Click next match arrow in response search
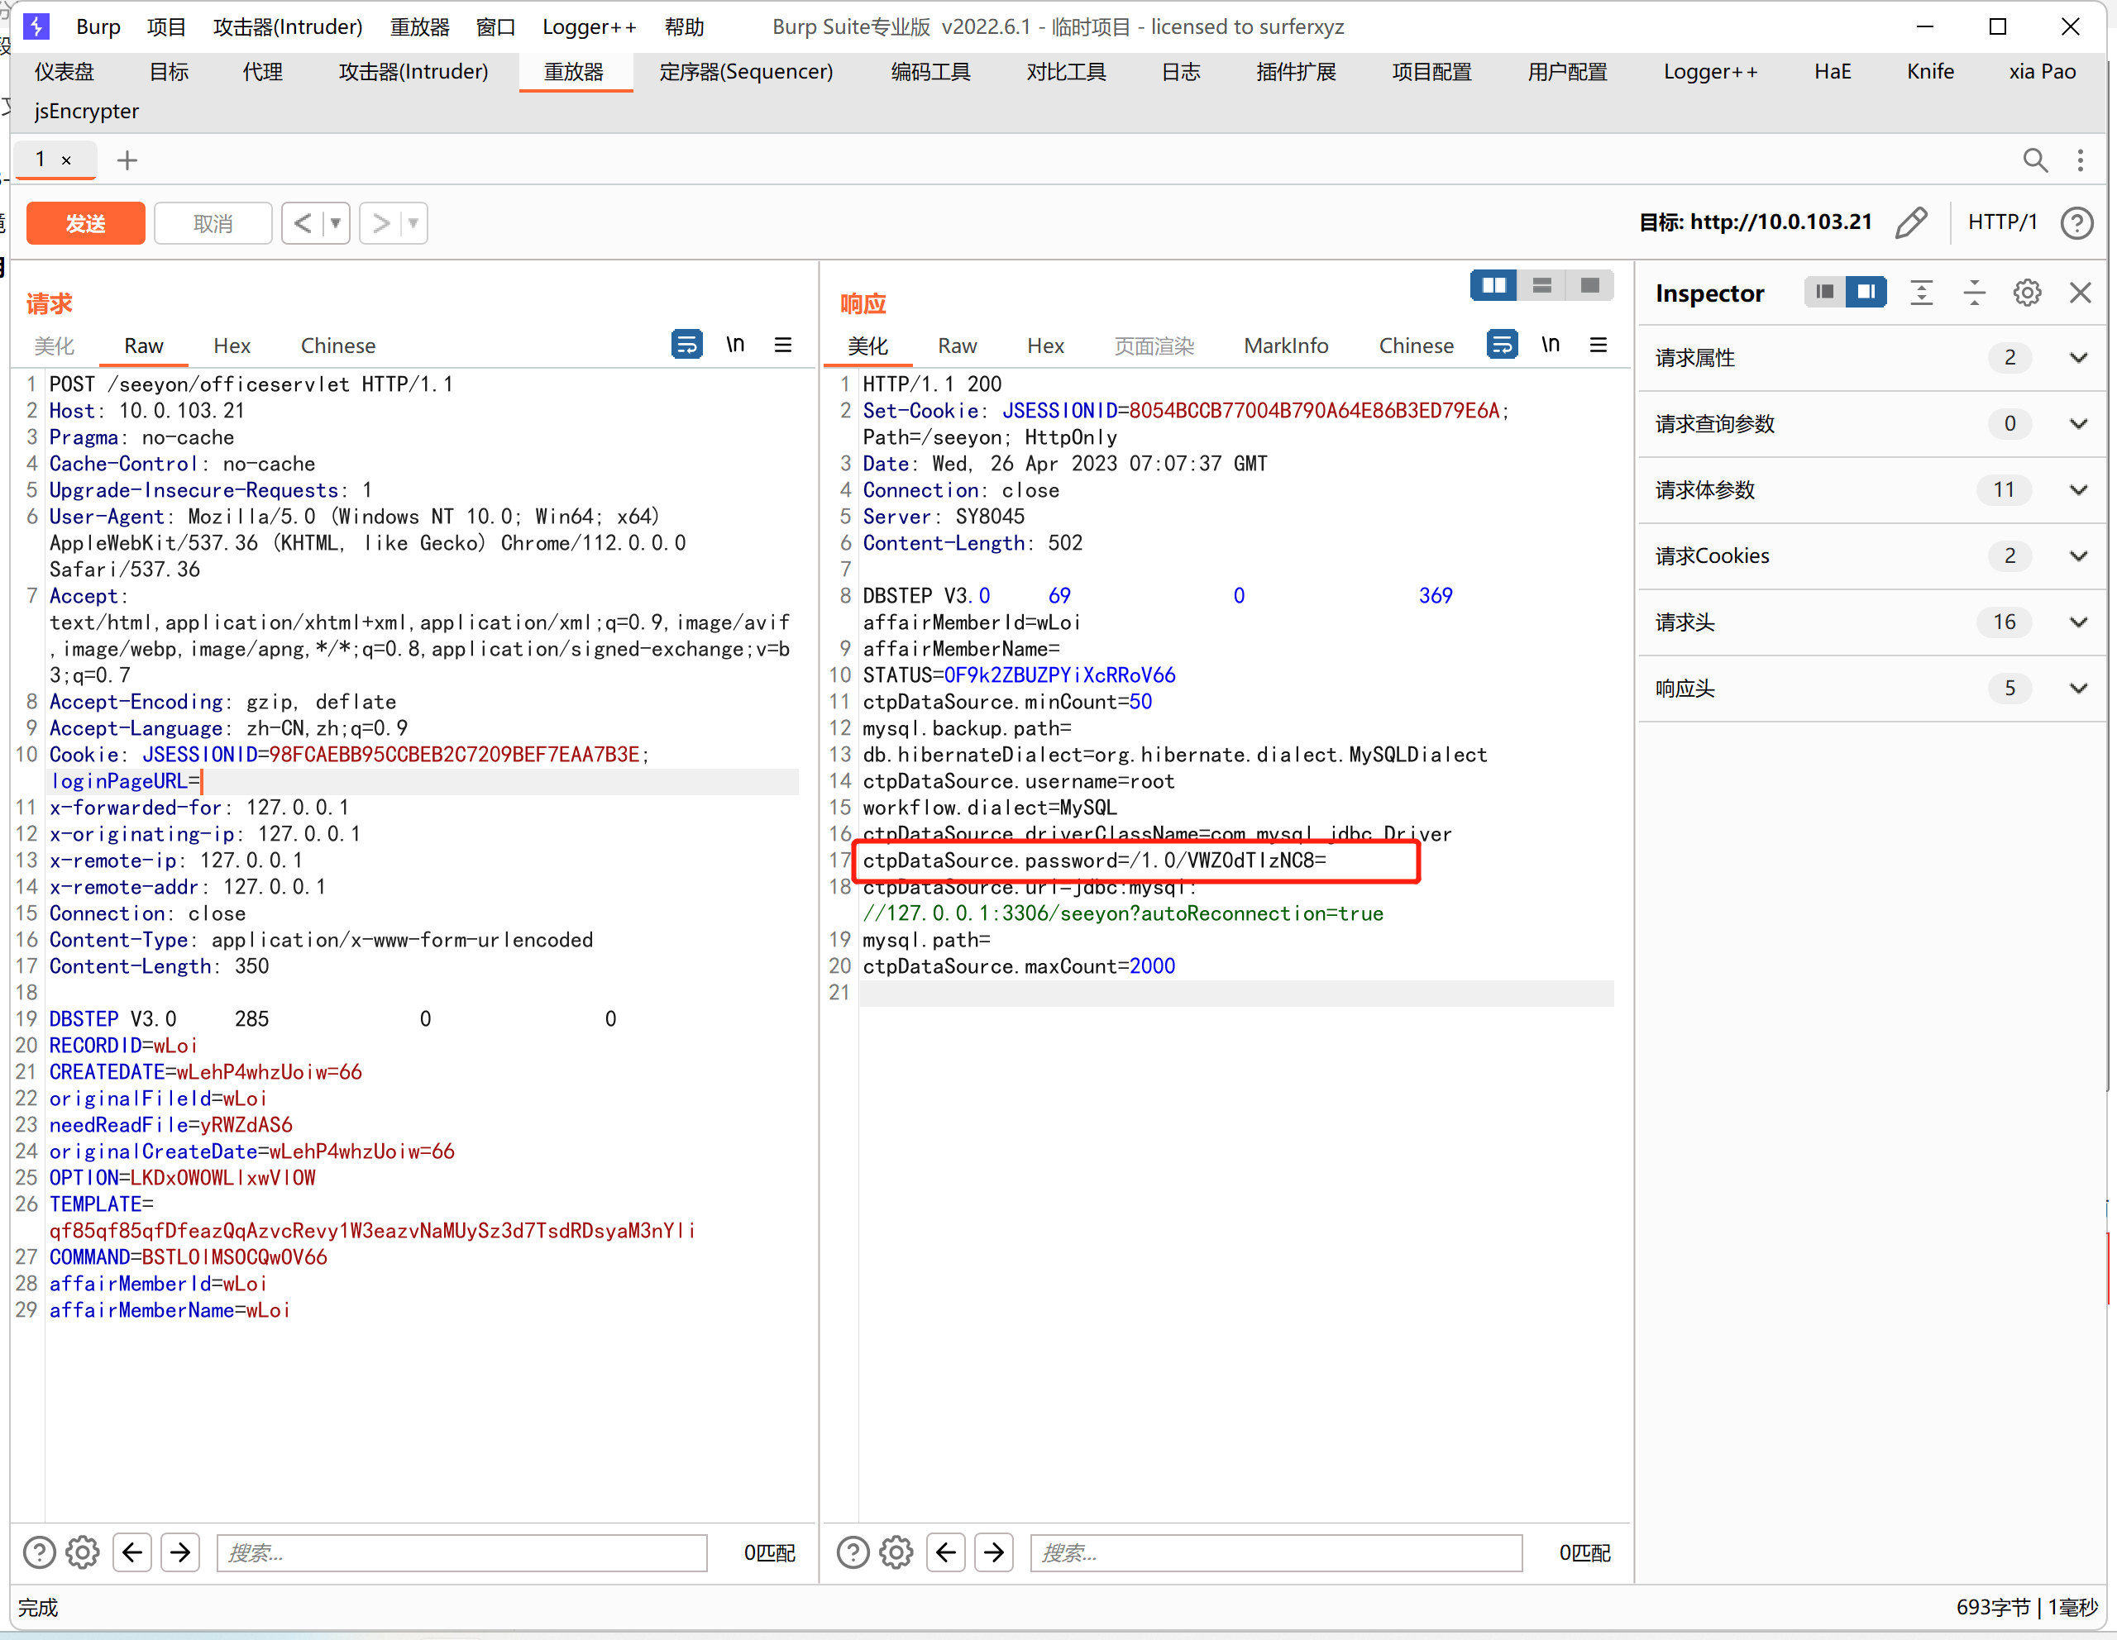The image size is (2117, 1640). (x=993, y=1552)
